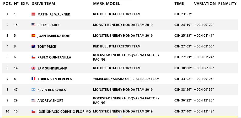Click the MARK-MODEL column header

click(106, 4)
